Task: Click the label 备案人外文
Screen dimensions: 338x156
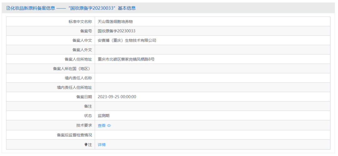Action: 82,50
